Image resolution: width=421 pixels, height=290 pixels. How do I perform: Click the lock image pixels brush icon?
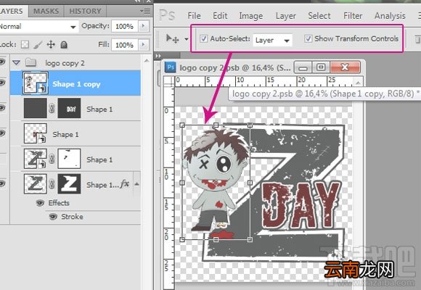click(38, 45)
